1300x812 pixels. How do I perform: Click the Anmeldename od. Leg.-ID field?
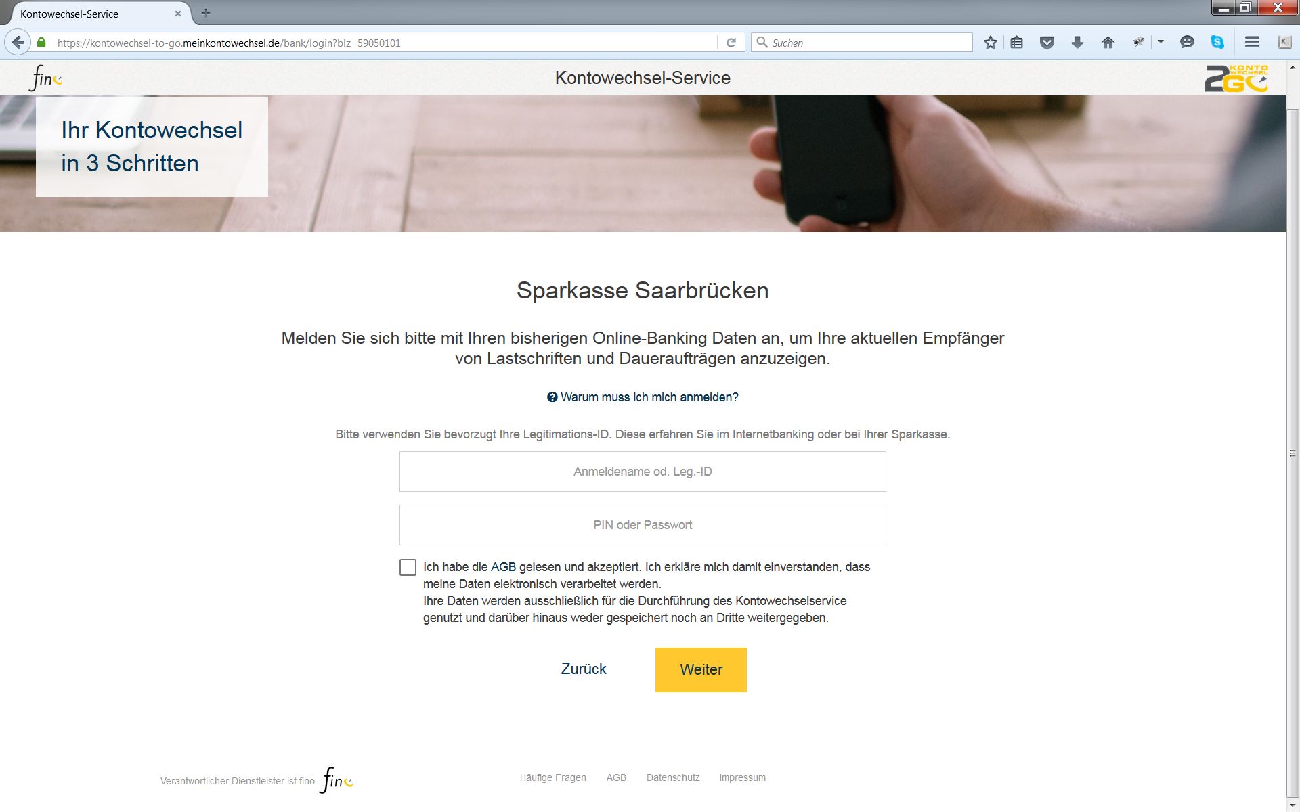[x=643, y=472]
